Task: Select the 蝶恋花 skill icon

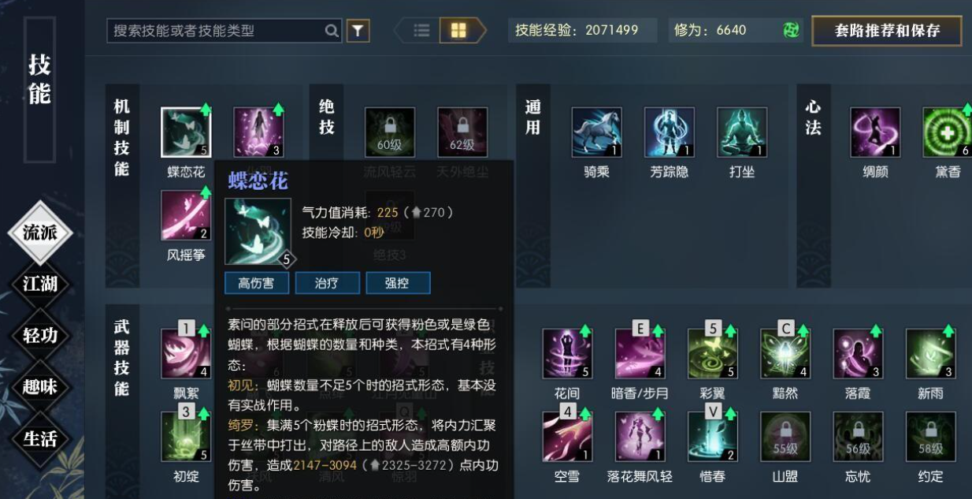Action: (186, 132)
